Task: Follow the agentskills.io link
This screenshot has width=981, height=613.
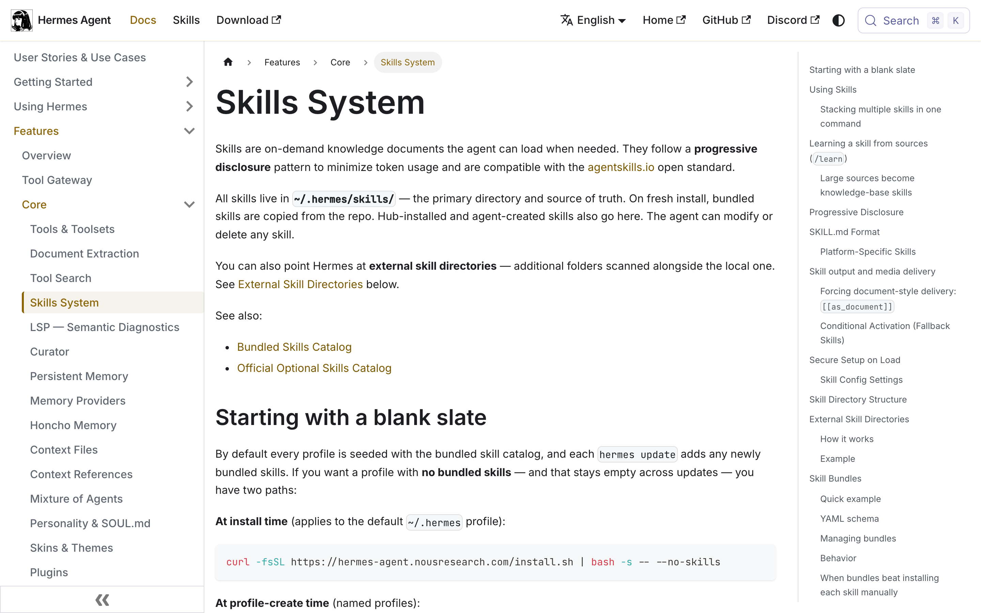Action: (x=621, y=167)
